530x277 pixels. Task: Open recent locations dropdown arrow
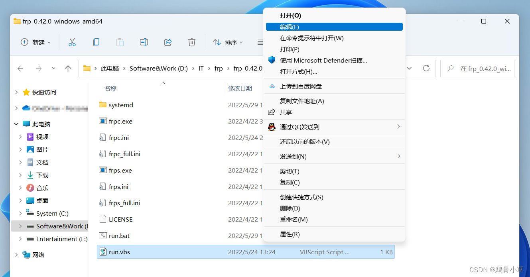coord(53,69)
